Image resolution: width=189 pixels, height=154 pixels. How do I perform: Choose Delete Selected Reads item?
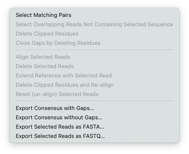click(94, 66)
